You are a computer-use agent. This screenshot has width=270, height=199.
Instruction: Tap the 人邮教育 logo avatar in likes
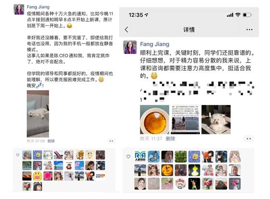(140, 157)
